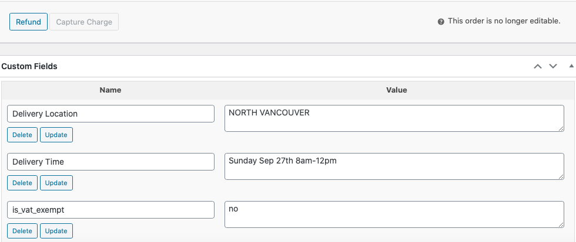
Task: Click the 'no' value textarea
Action: (x=394, y=214)
